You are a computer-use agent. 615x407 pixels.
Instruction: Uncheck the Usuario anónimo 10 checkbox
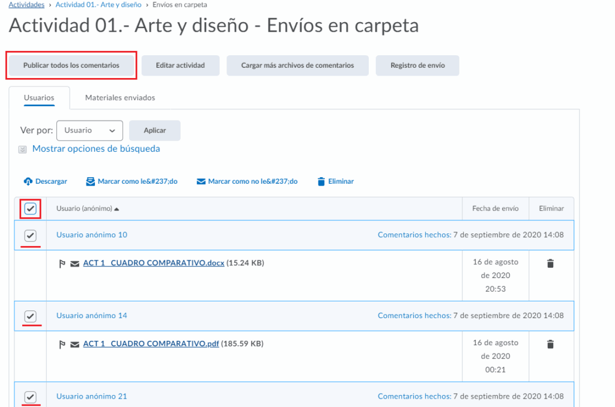click(31, 235)
